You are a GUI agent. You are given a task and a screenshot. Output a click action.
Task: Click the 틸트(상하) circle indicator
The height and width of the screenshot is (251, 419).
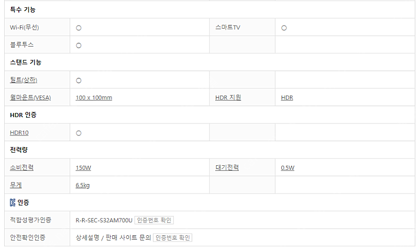tap(79, 81)
